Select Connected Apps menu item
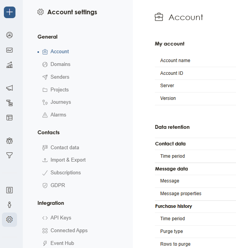The image size is (236, 248). (69, 231)
